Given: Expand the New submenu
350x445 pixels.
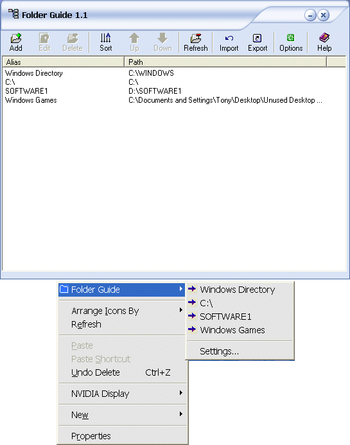Looking at the screenshot, I should [122, 415].
